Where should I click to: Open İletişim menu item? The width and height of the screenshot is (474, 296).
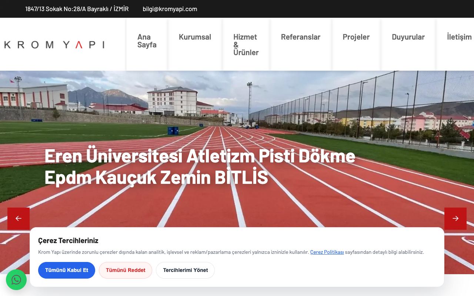coord(459,37)
